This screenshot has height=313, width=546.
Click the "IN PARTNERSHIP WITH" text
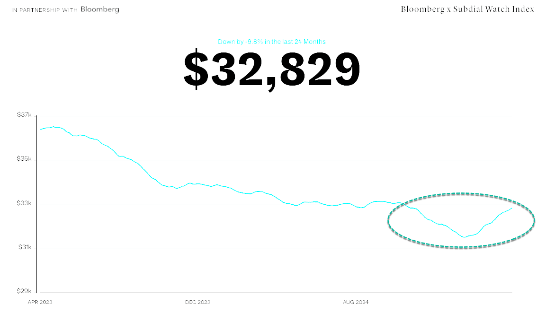coord(45,10)
